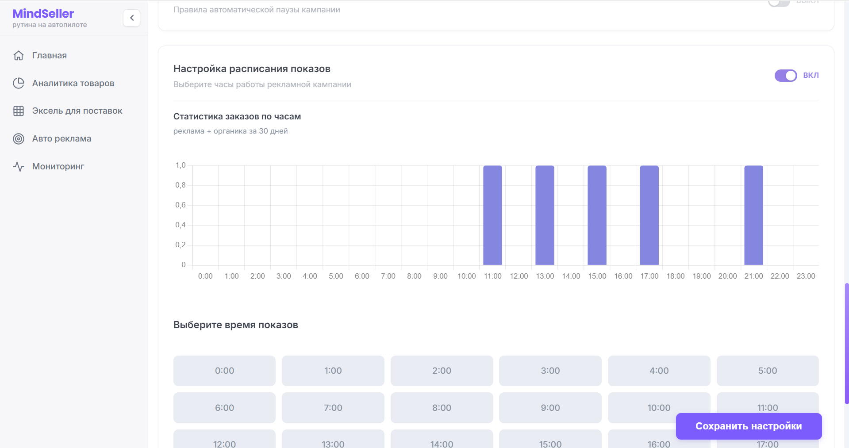This screenshot has width=849, height=448.
Task: Click the Настройка расписания показов heading
Action: (252, 69)
